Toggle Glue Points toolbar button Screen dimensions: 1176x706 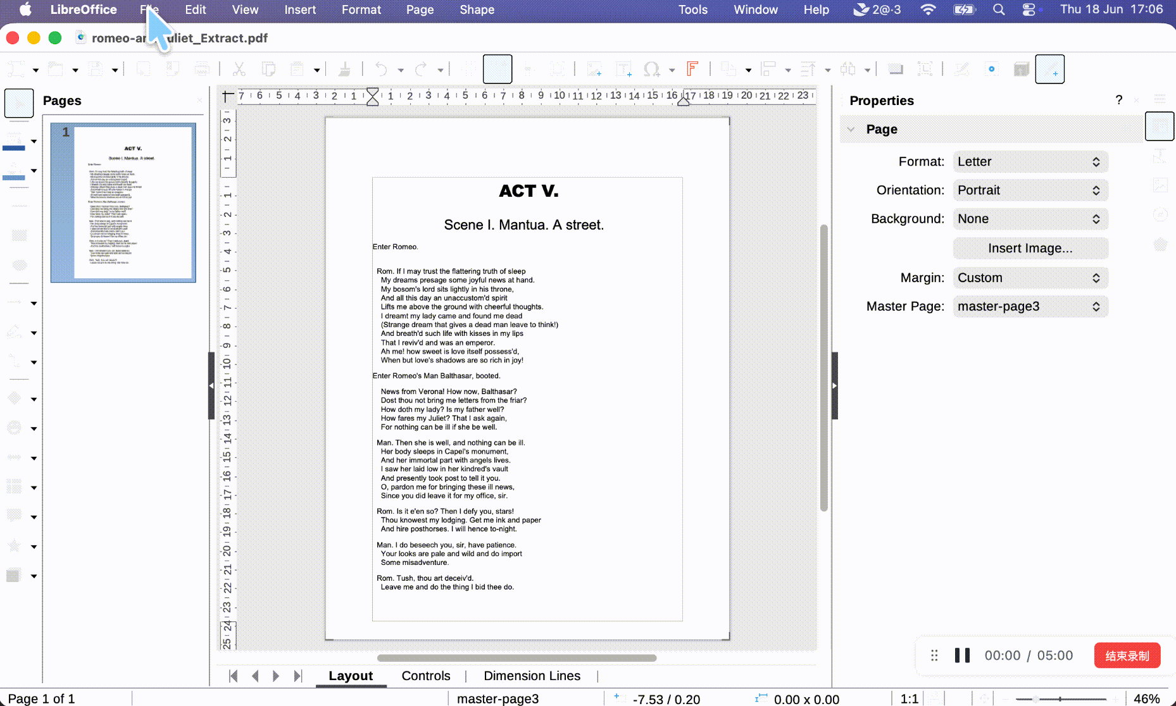(x=991, y=69)
